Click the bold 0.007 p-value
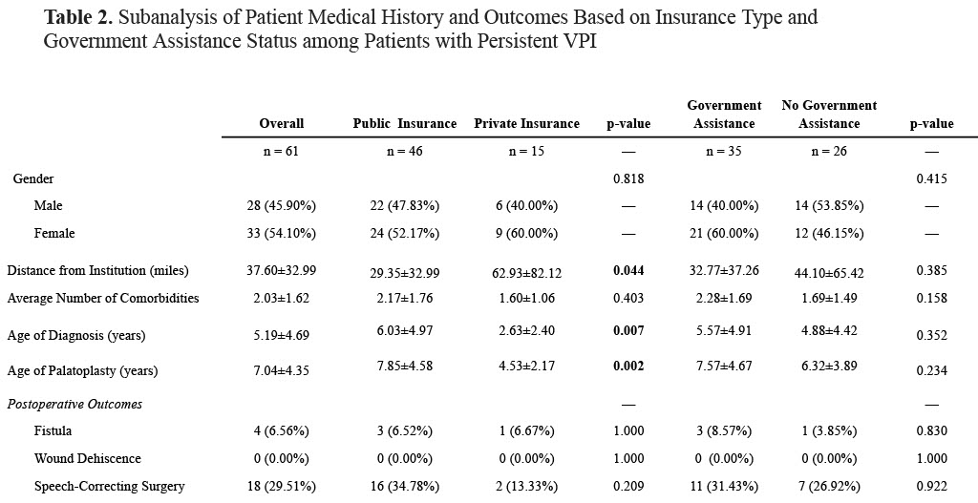This screenshot has width=978, height=503. click(x=628, y=329)
